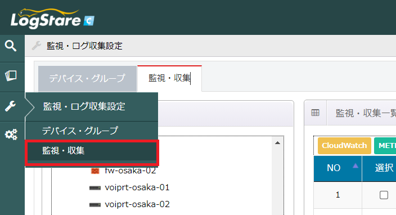The image size is (396, 215).
Task: Open the reports pages sidebar icon
Action: (x=11, y=76)
